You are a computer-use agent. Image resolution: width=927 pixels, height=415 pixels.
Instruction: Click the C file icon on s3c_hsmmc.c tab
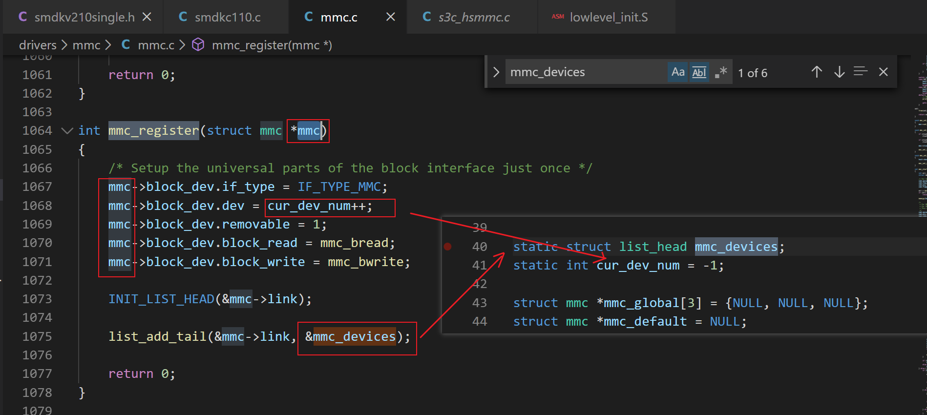click(x=427, y=17)
